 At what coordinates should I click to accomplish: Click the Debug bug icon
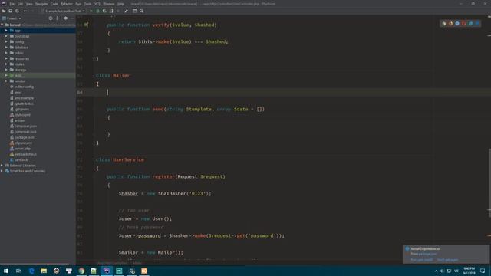coord(97,11)
